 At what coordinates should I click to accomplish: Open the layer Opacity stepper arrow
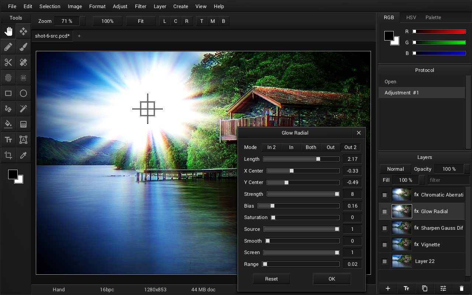click(466, 169)
